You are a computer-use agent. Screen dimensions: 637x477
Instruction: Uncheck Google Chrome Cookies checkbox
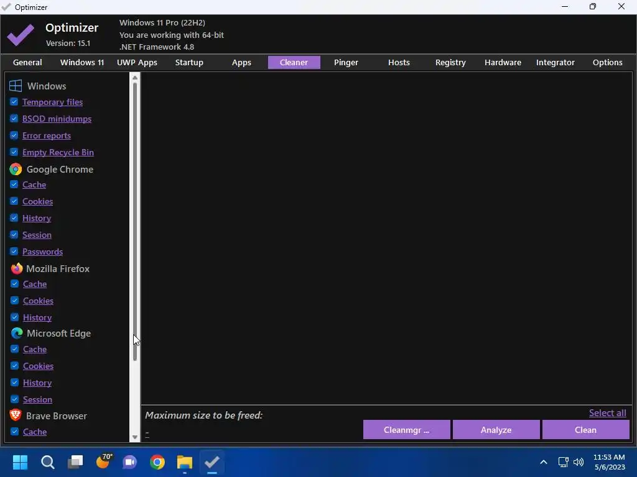pos(14,201)
